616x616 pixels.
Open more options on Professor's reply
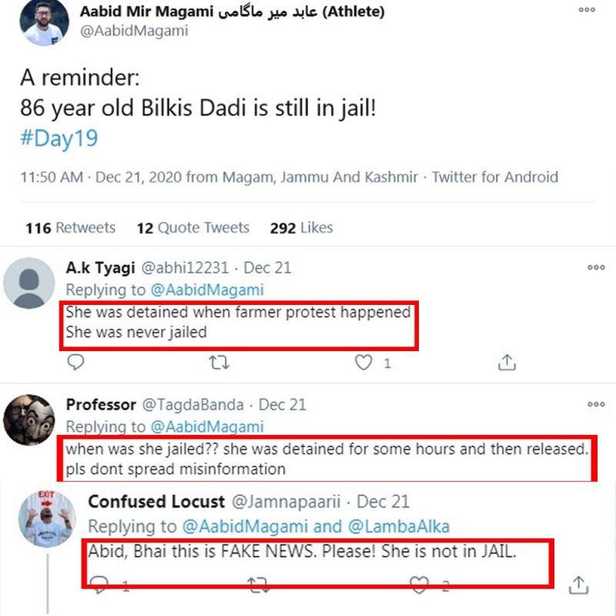point(596,404)
